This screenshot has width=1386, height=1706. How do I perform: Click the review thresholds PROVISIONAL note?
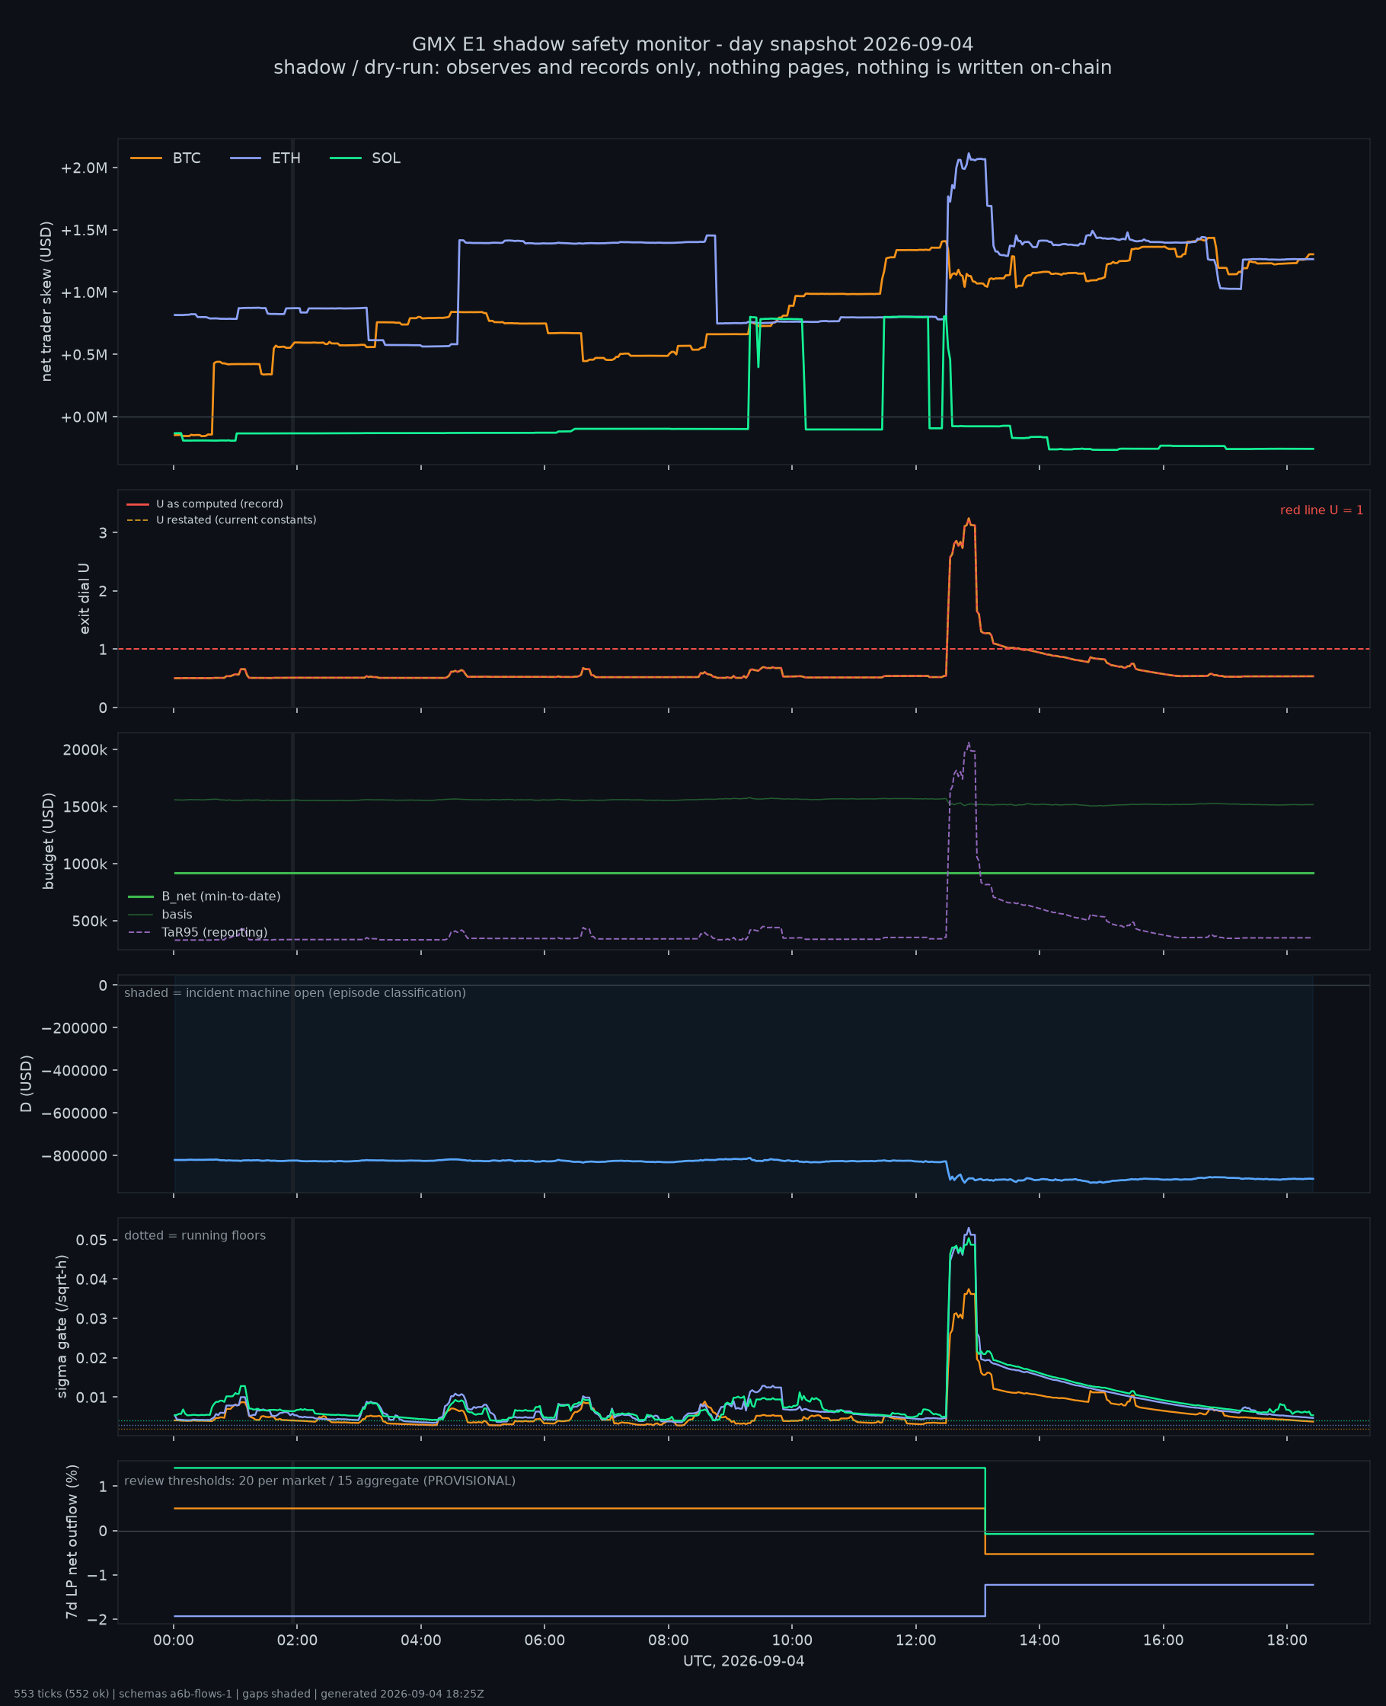319,1481
